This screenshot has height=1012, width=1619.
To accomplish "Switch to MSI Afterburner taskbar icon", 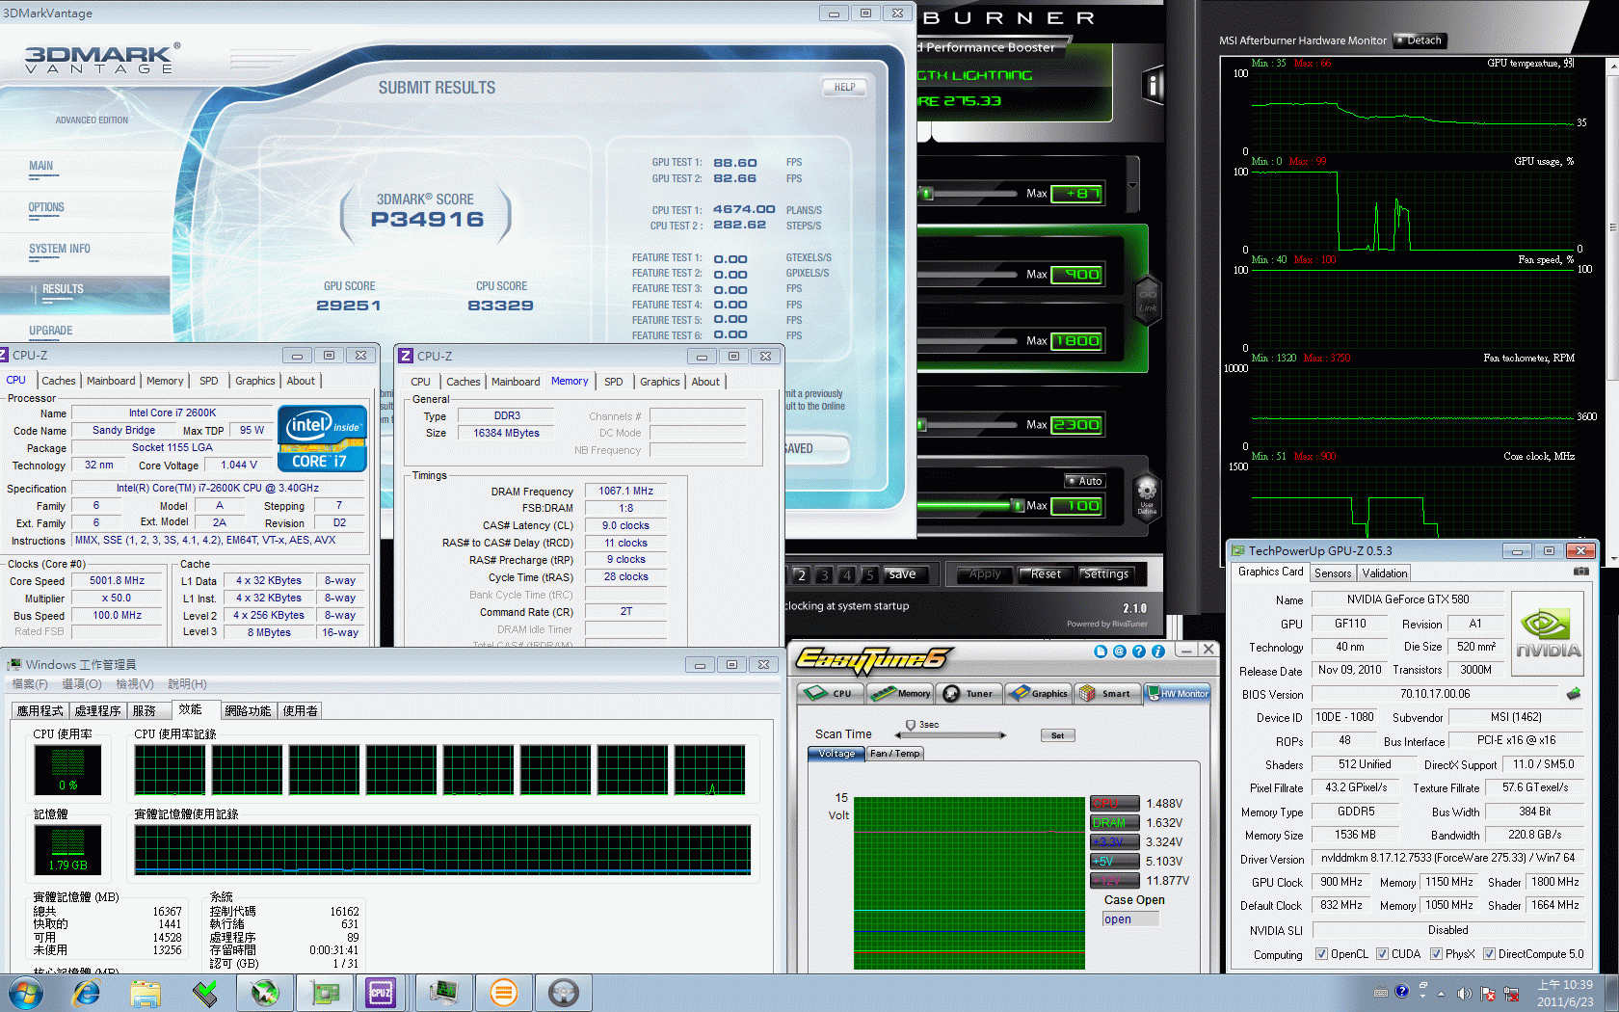I will coord(264,993).
